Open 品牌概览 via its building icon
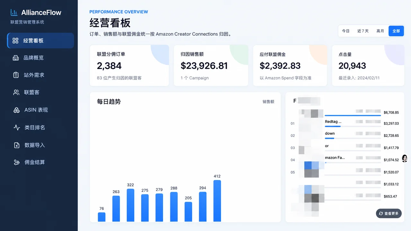The image size is (411, 231). (15, 58)
